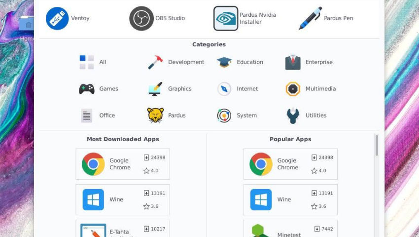Open the System category
Screen dimensions: 419x237
coord(237,116)
